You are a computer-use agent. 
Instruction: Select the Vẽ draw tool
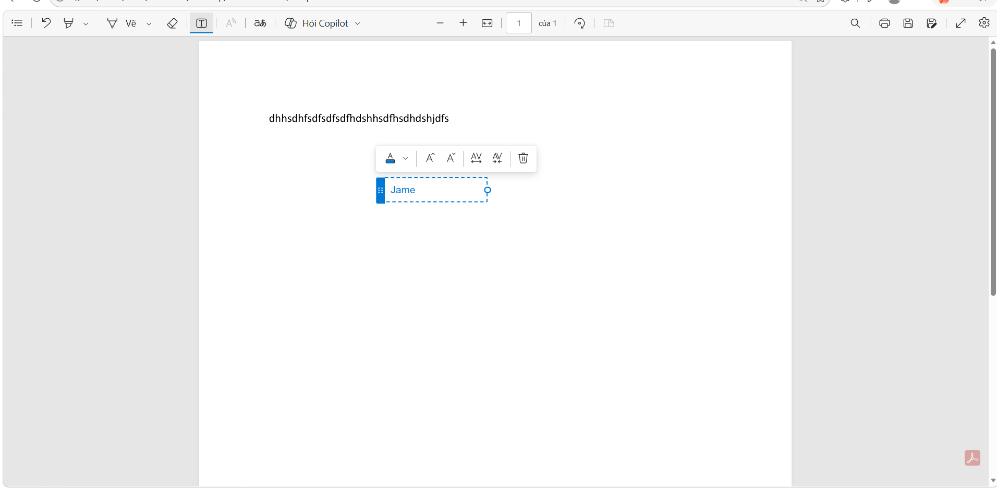[x=121, y=23]
